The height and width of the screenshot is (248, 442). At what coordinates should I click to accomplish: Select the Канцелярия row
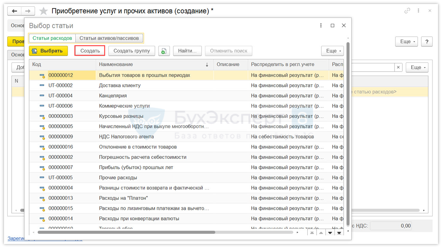186,96
